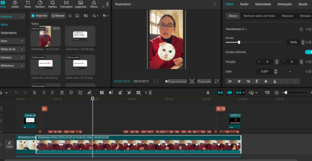This screenshot has height=161, width=312.
Task: Switch media grid view layout
Action: [86, 16]
